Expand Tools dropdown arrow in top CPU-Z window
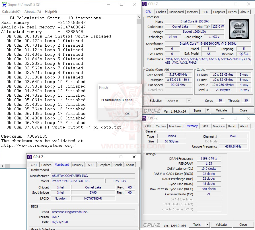Image resolution: width=255 pixels, height=230 pixels. coord(207,111)
